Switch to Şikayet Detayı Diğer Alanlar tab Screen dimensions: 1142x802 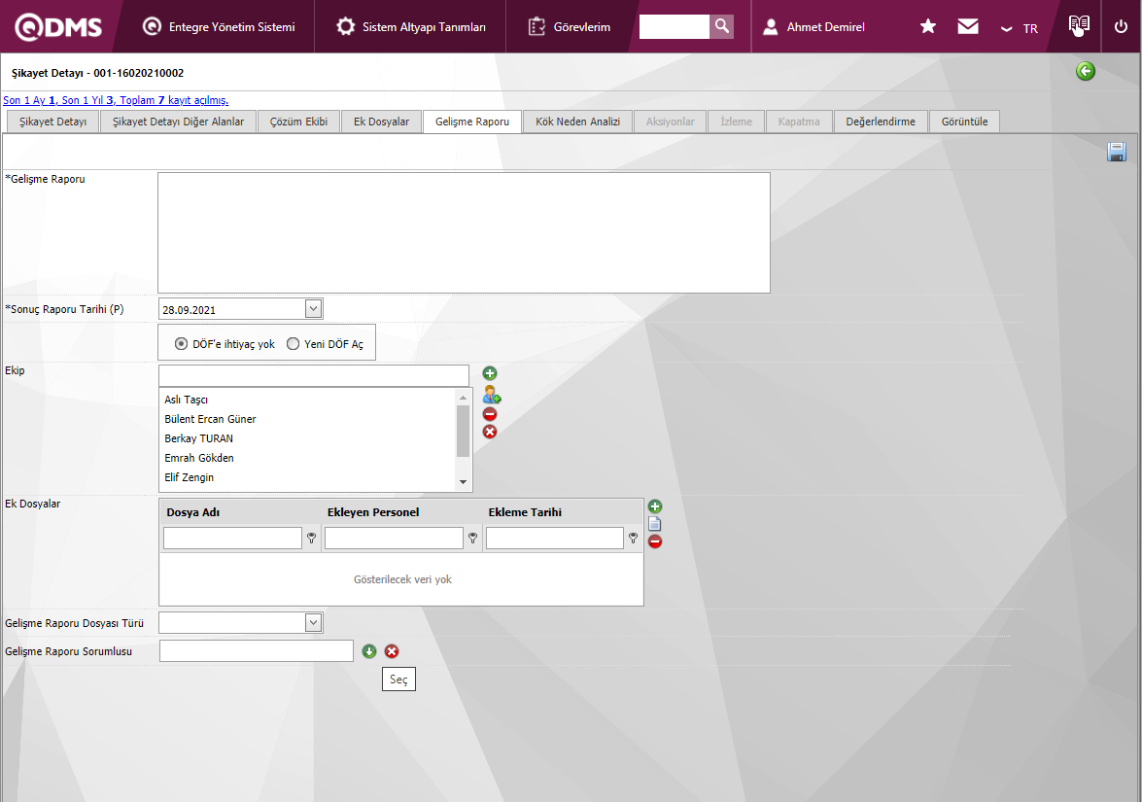point(179,122)
